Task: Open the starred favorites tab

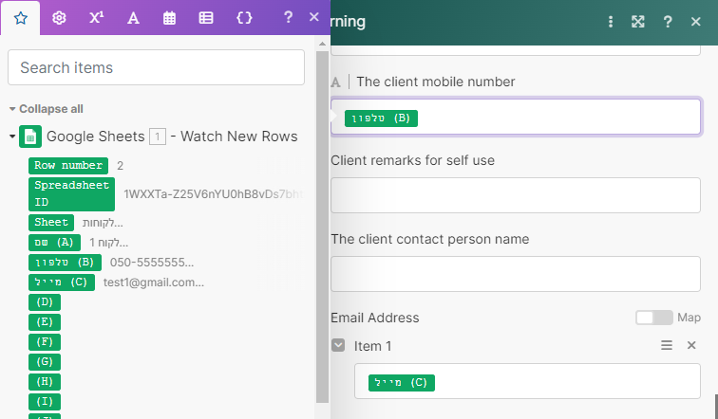Action: (x=21, y=18)
